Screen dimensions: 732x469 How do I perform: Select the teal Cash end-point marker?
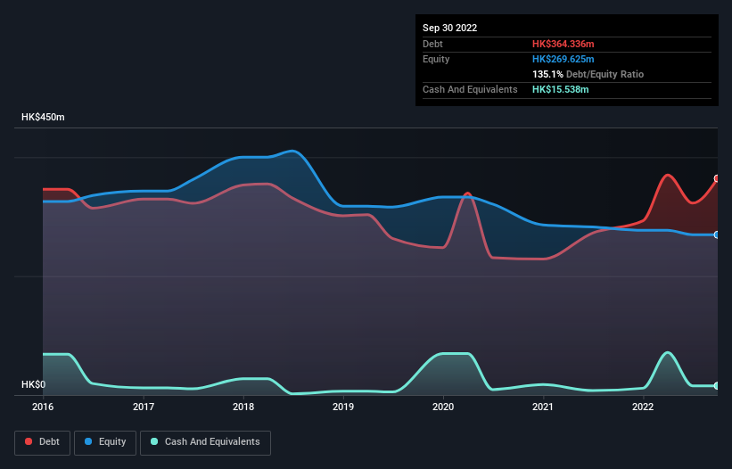pyautogui.click(x=717, y=385)
